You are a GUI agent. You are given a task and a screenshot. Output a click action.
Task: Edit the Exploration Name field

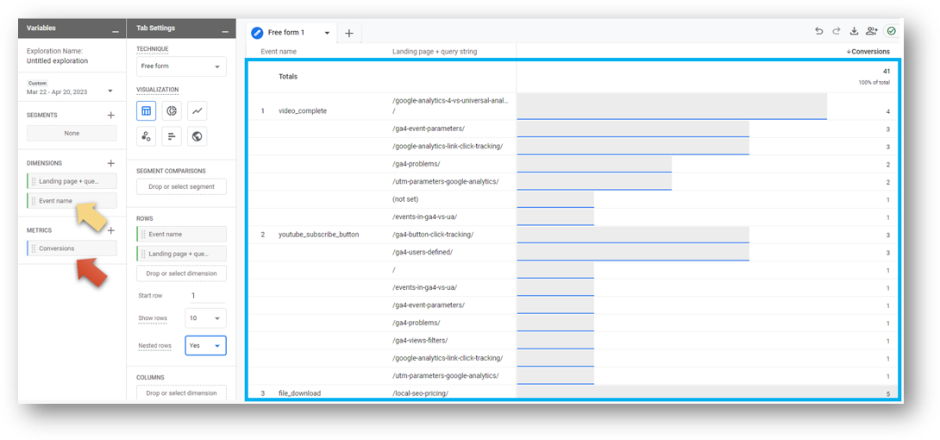coord(57,61)
